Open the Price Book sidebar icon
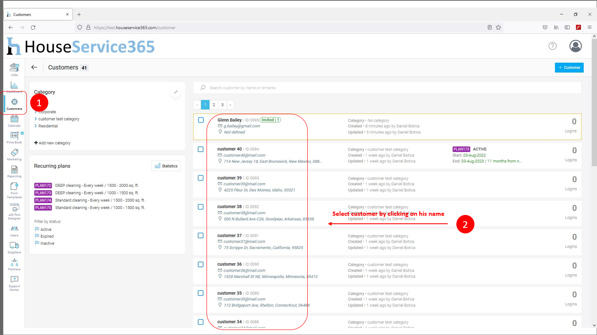 point(14,138)
